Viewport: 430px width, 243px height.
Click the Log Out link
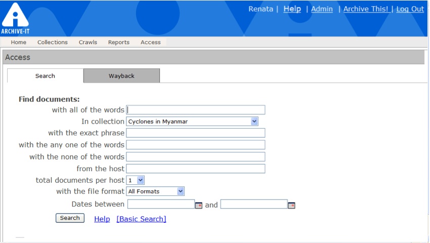(x=410, y=9)
